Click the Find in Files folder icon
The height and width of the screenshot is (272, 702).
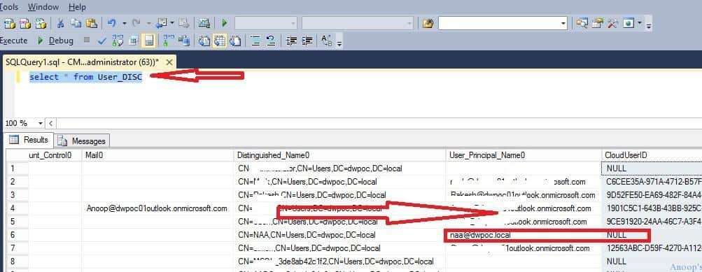pos(428,23)
